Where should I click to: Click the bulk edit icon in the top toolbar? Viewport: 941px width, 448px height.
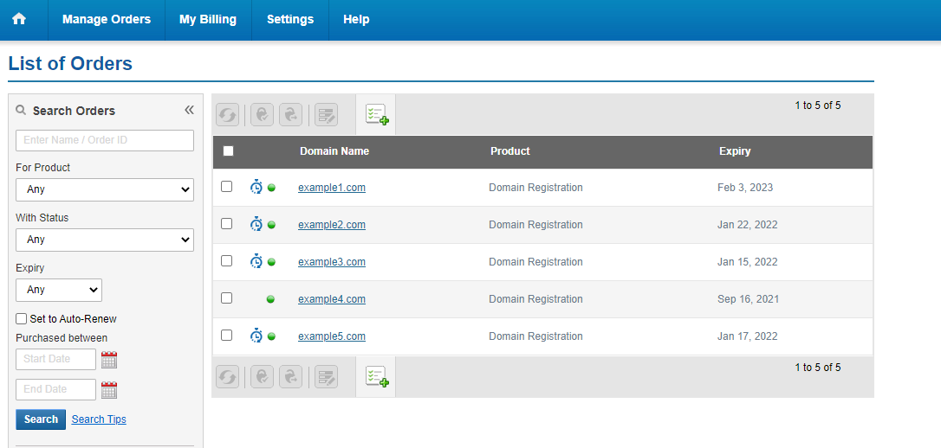coord(327,114)
